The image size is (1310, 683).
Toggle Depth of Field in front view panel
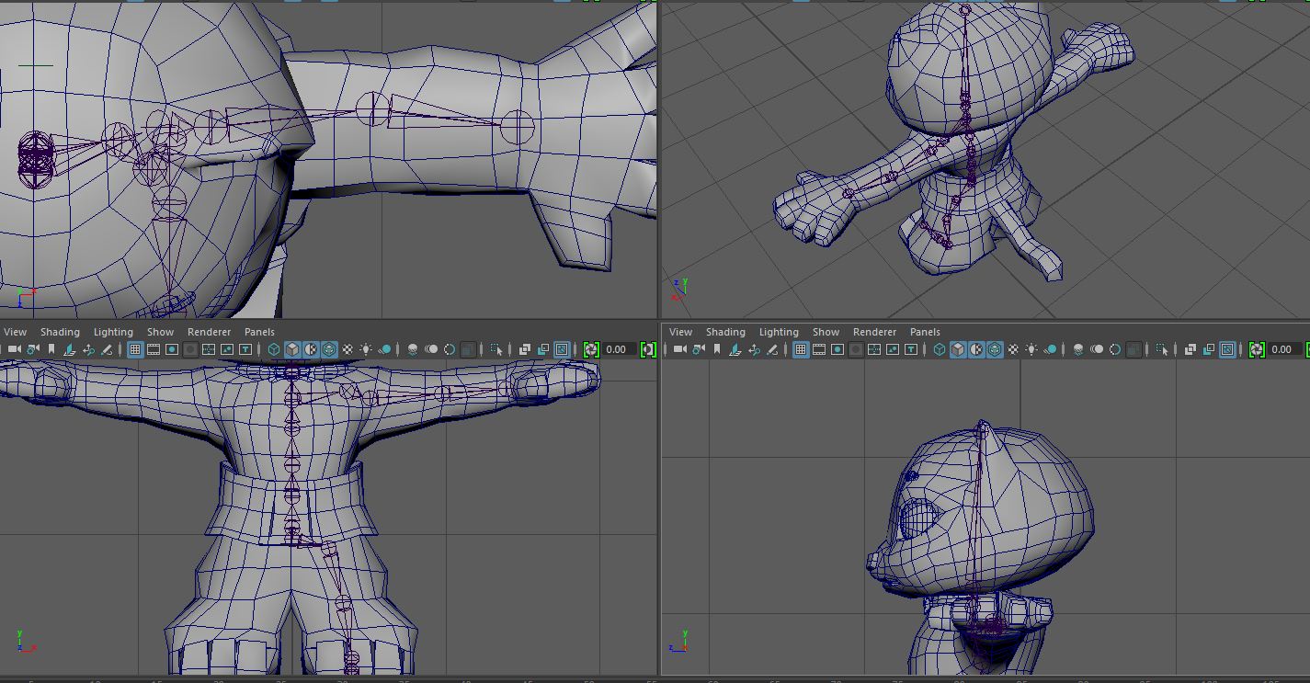(x=468, y=349)
